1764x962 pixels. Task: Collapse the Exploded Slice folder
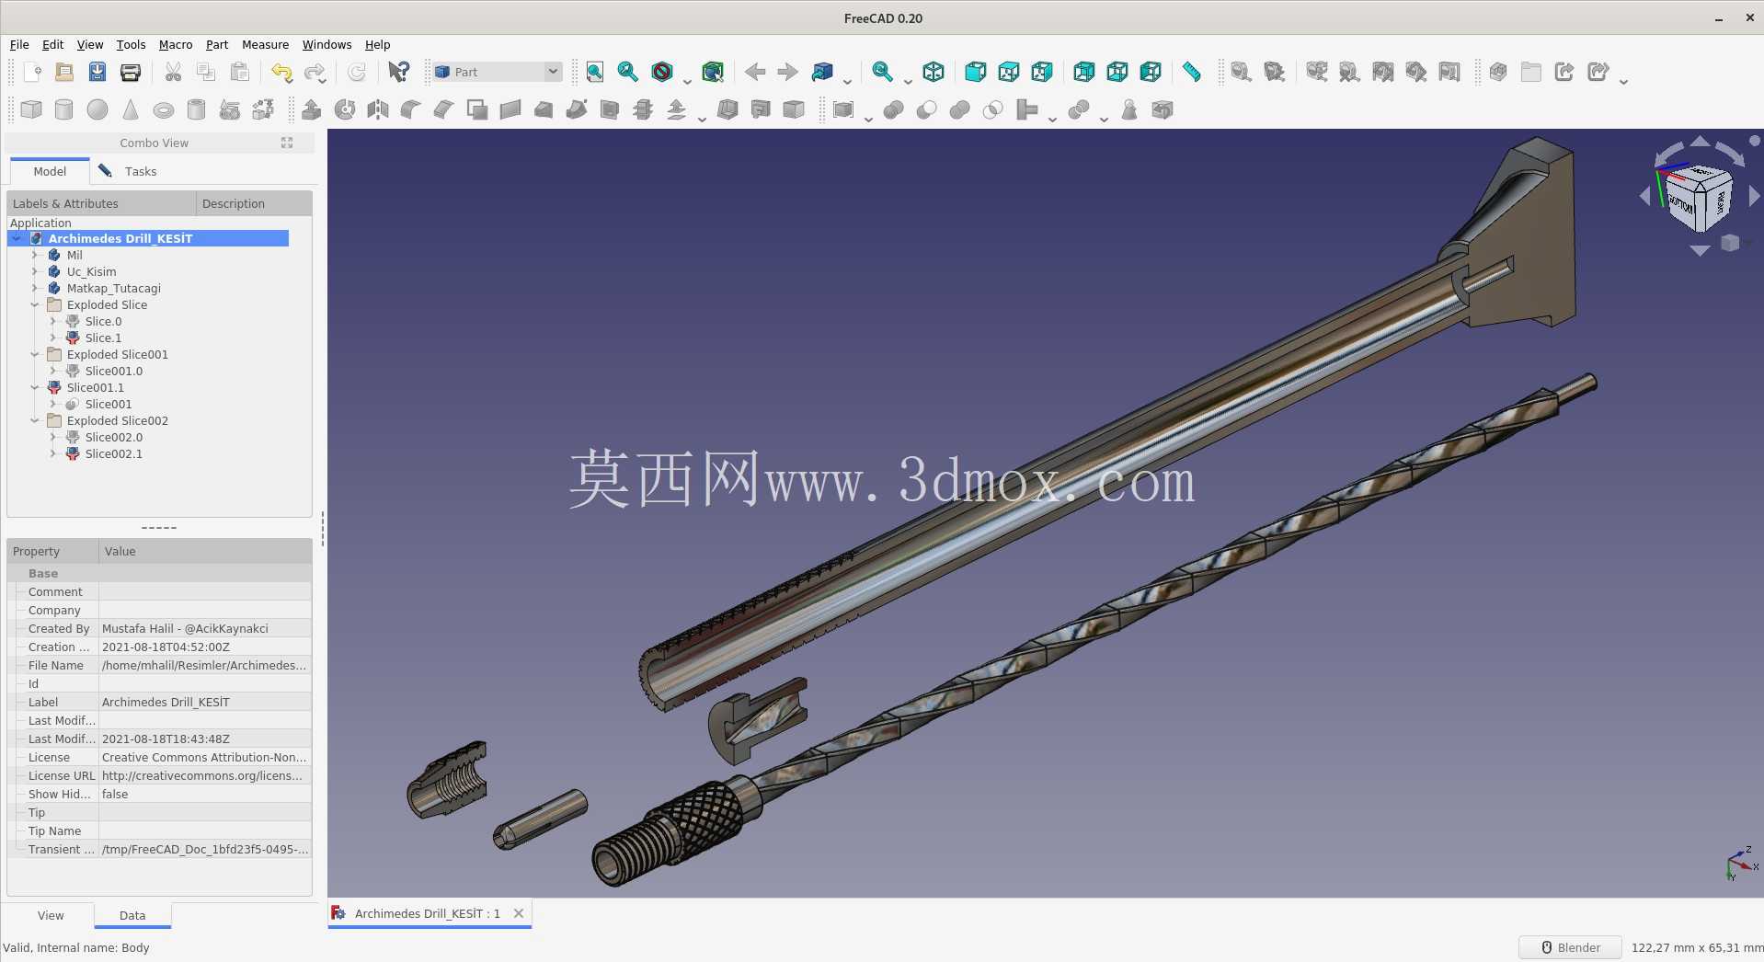pos(35,304)
